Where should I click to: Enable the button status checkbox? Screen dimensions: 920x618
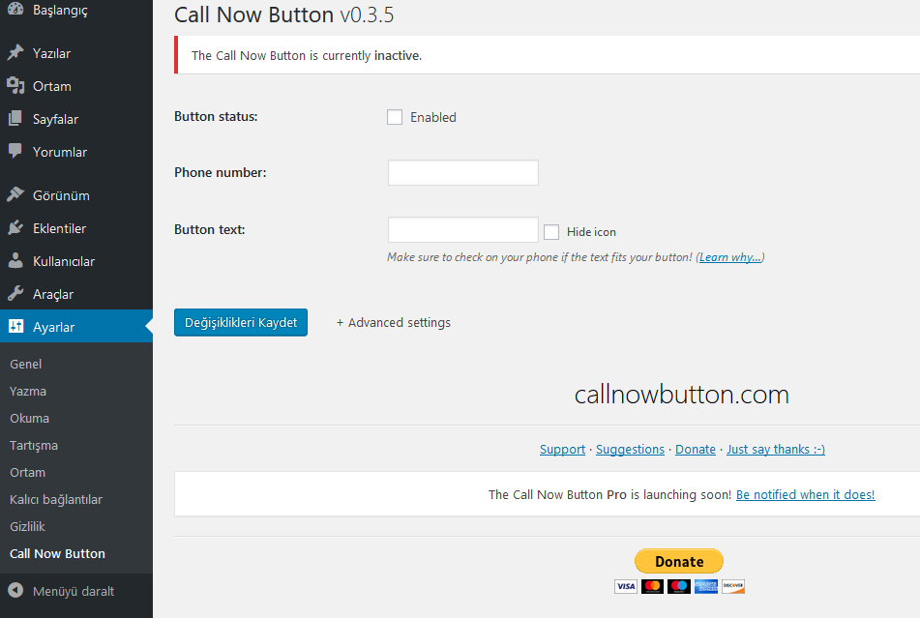click(395, 117)
